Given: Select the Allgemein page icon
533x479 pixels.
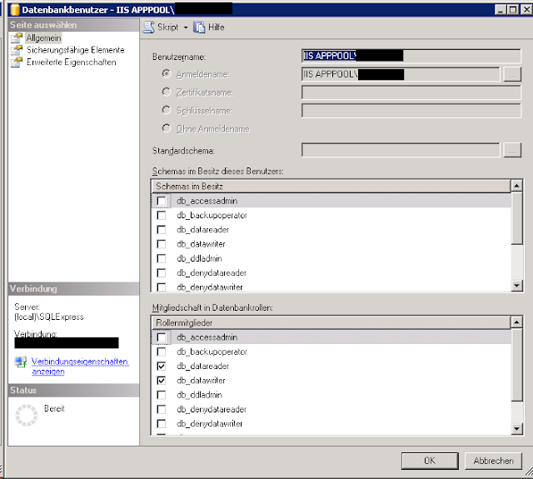Looking at the screenshot, I should point(17,37).
